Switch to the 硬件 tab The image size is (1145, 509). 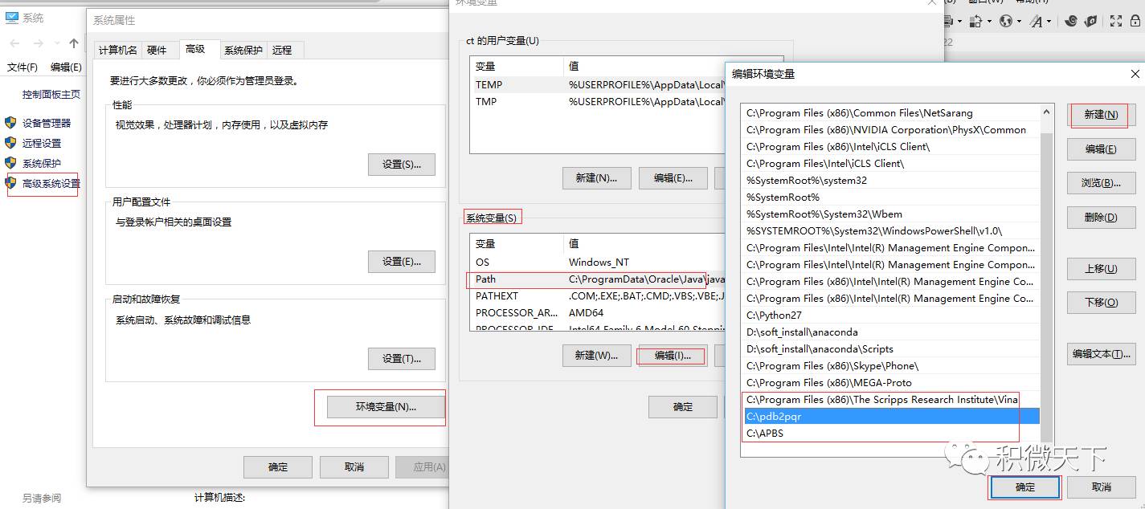[x=157, y=50]
